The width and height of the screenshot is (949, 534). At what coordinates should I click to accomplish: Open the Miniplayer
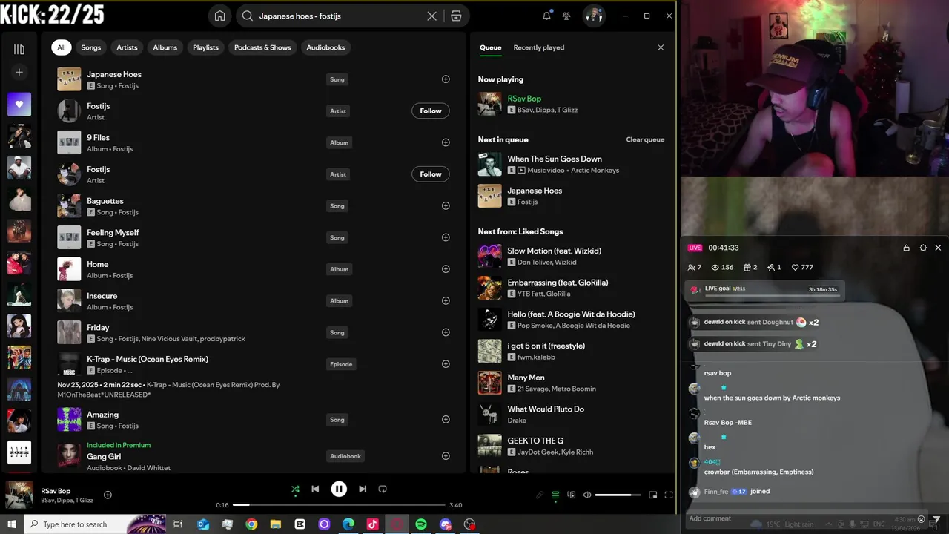coord(653,495)
